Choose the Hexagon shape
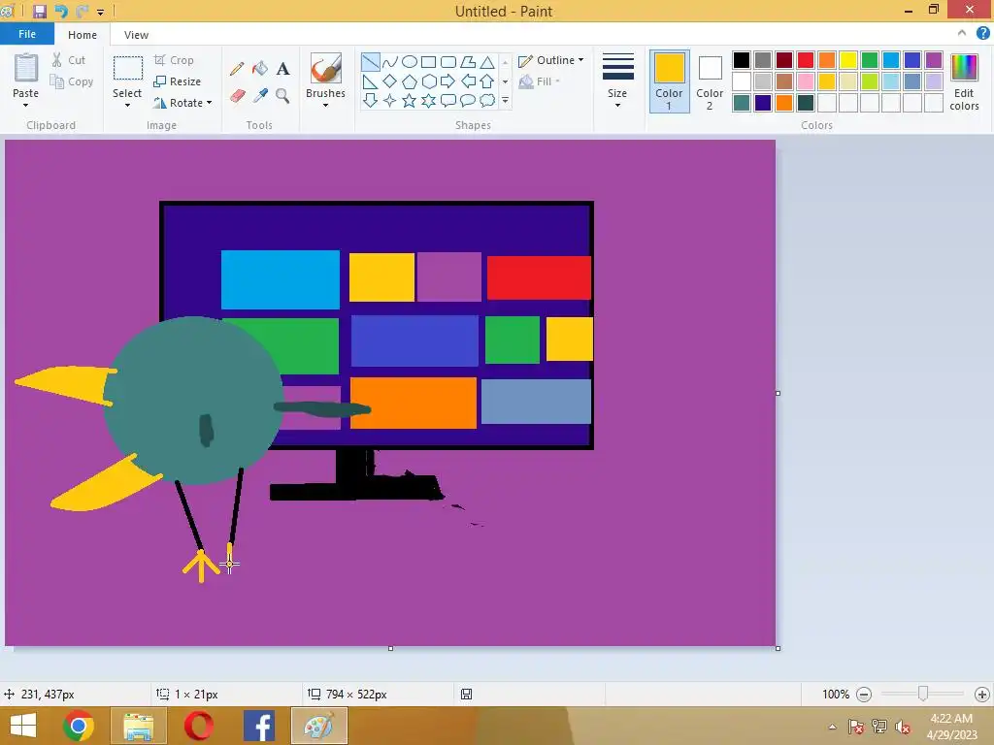The width and height of the screenshot is (994, 745). point(428,81)
